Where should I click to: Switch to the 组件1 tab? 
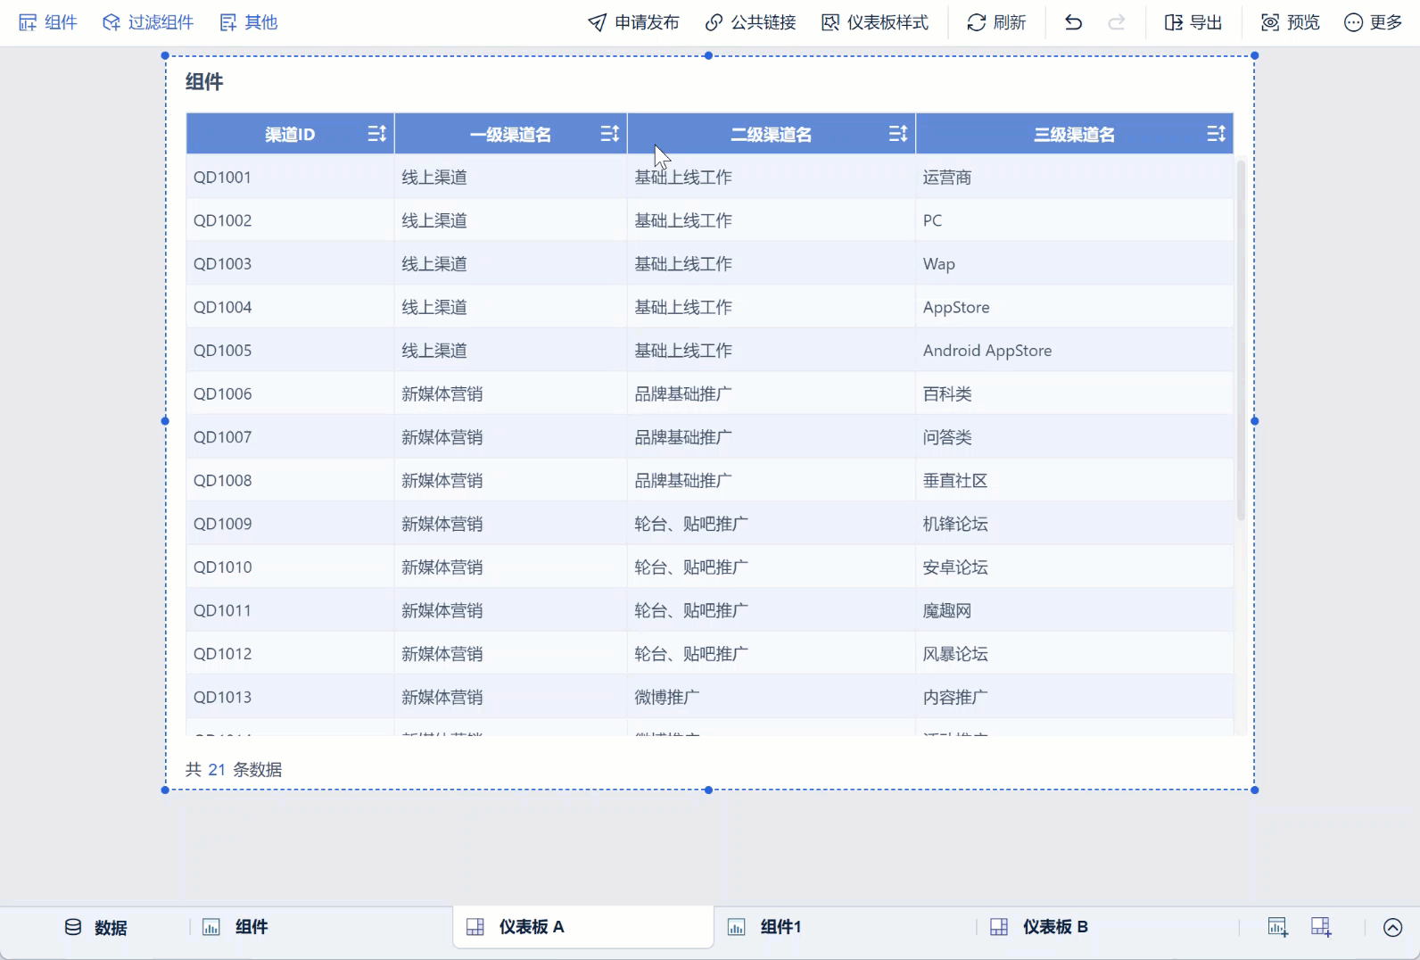click(x=764, y=927)
